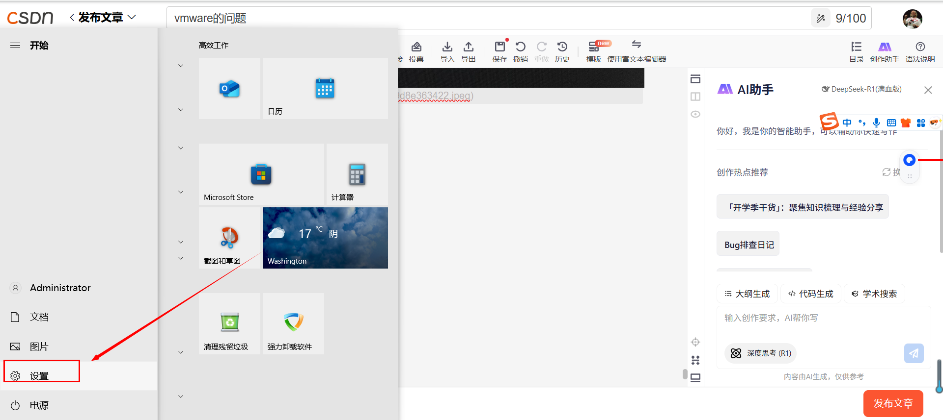The width and height of the screenshot is (943, 420).
Task: Click the back chevron before 发布文章
Action: pos(72,18)
